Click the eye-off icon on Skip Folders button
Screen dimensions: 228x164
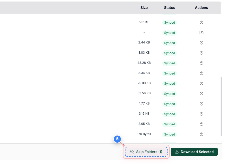coord(132,152)
